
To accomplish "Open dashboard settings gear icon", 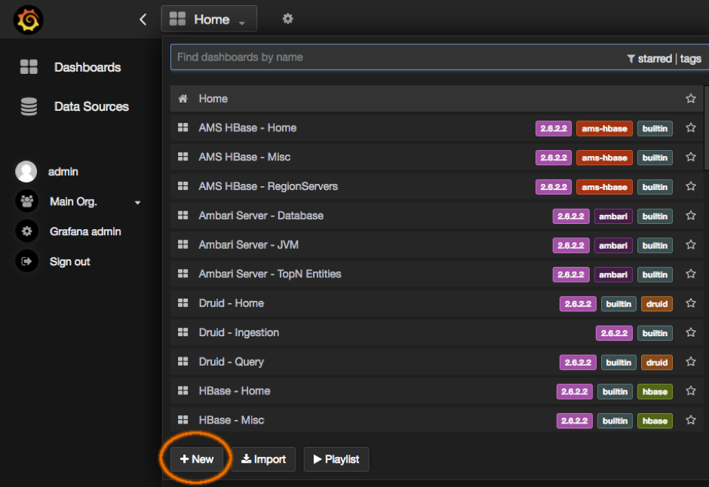I will click(x=287, y=19).
